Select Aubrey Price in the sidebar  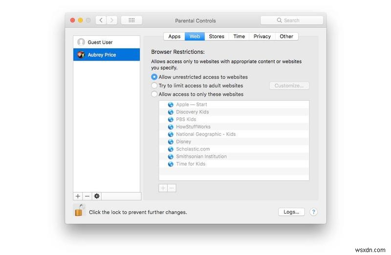coord(107,55)
